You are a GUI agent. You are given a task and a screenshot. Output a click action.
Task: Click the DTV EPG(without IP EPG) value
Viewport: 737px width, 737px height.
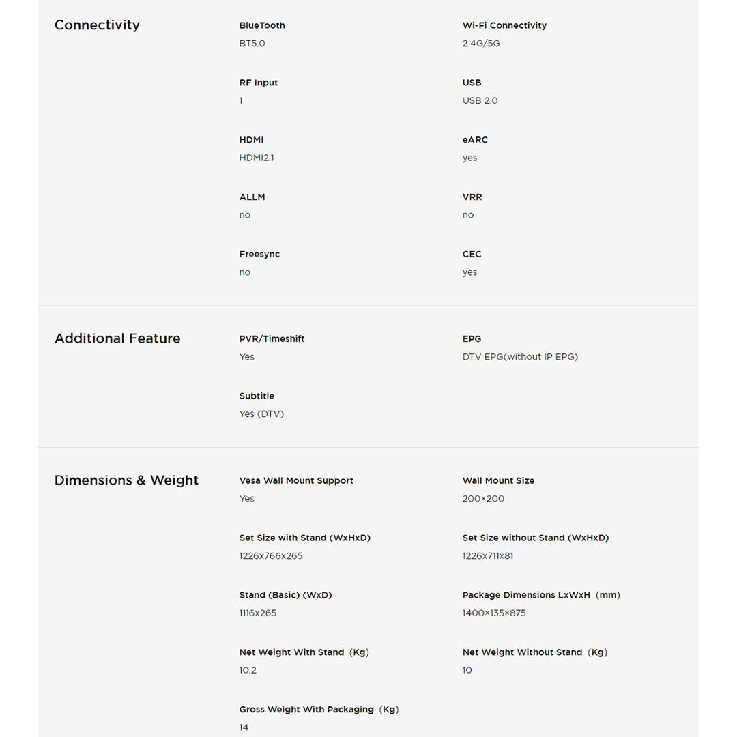click(520, 356)
